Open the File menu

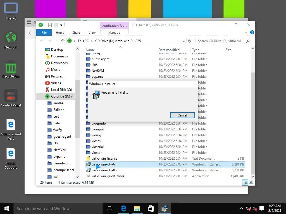click(x=44, y=33)
